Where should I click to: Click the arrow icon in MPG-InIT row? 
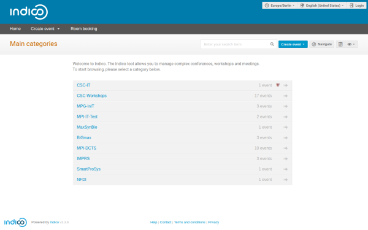(x=286, y=106)
